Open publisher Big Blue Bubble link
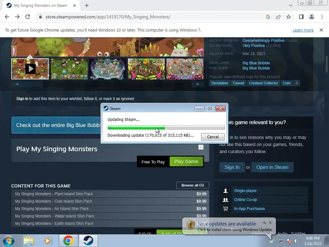 256,68
